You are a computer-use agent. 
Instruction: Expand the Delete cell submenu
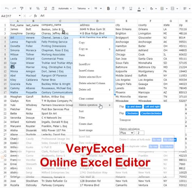point(93,90)
